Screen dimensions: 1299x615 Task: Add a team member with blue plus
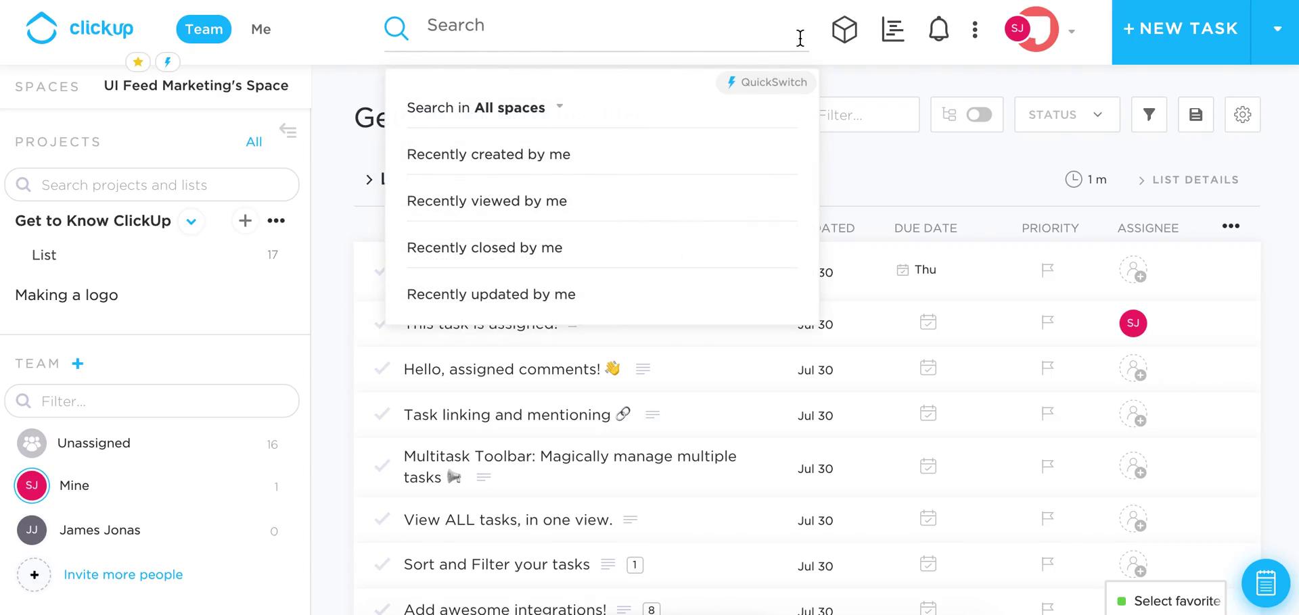pos(78,364)
